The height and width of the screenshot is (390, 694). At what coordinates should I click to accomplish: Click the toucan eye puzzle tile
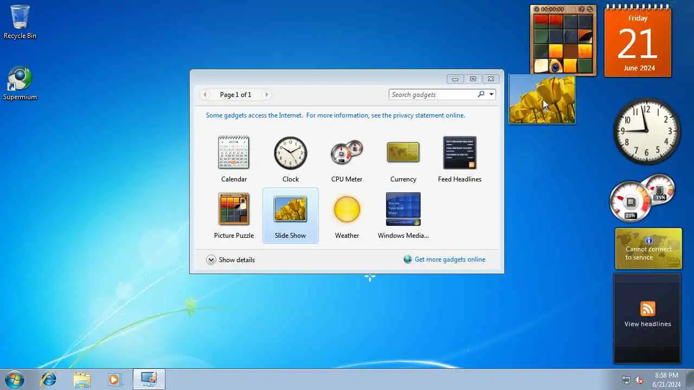tap(555, 66)
